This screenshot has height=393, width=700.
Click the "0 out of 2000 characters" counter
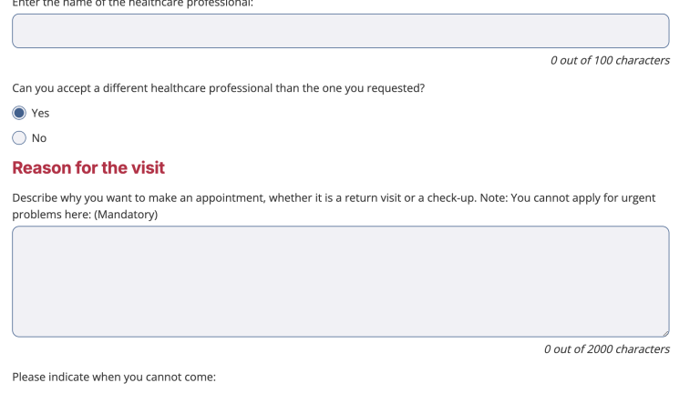pos(607,349)
